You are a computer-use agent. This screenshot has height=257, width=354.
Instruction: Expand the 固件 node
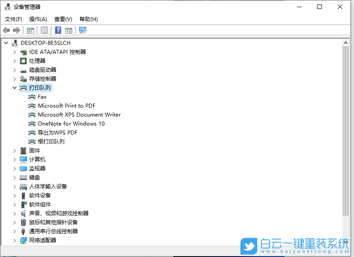[15, 151]
